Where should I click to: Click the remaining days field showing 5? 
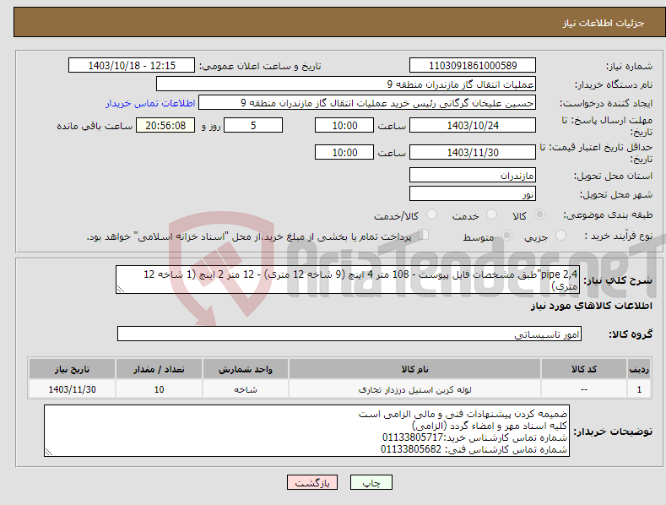pyautogui.click(x=253, y=125)
